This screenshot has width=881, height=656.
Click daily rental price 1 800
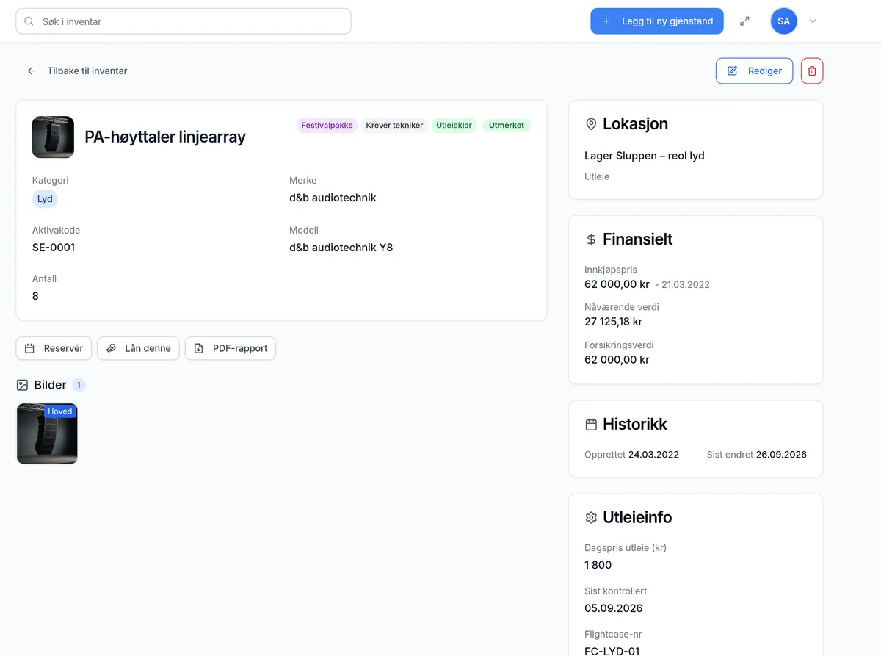tap(598, 565)
